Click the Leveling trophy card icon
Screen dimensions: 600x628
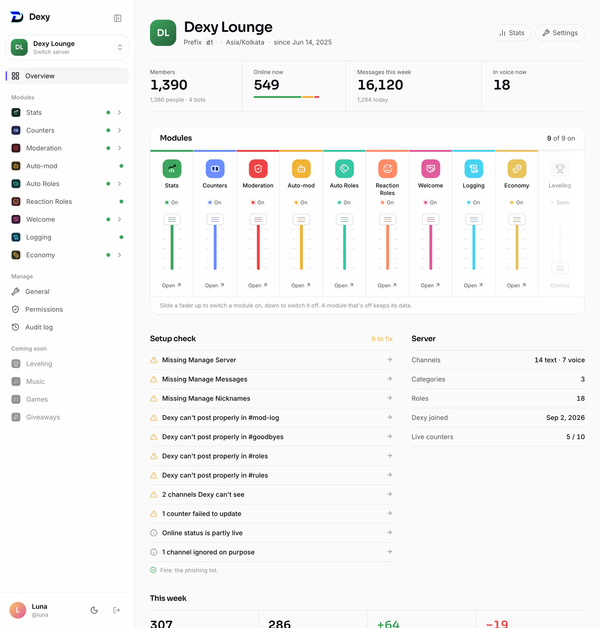pyautogui.click(x=560, y=169)
